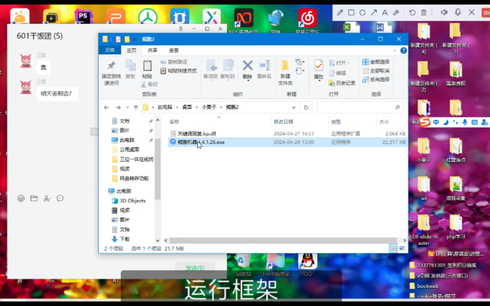The height and width of the screenshot is (306, 490).
Task: Click the QQ desktop icon
Action: tap(307, 265)
